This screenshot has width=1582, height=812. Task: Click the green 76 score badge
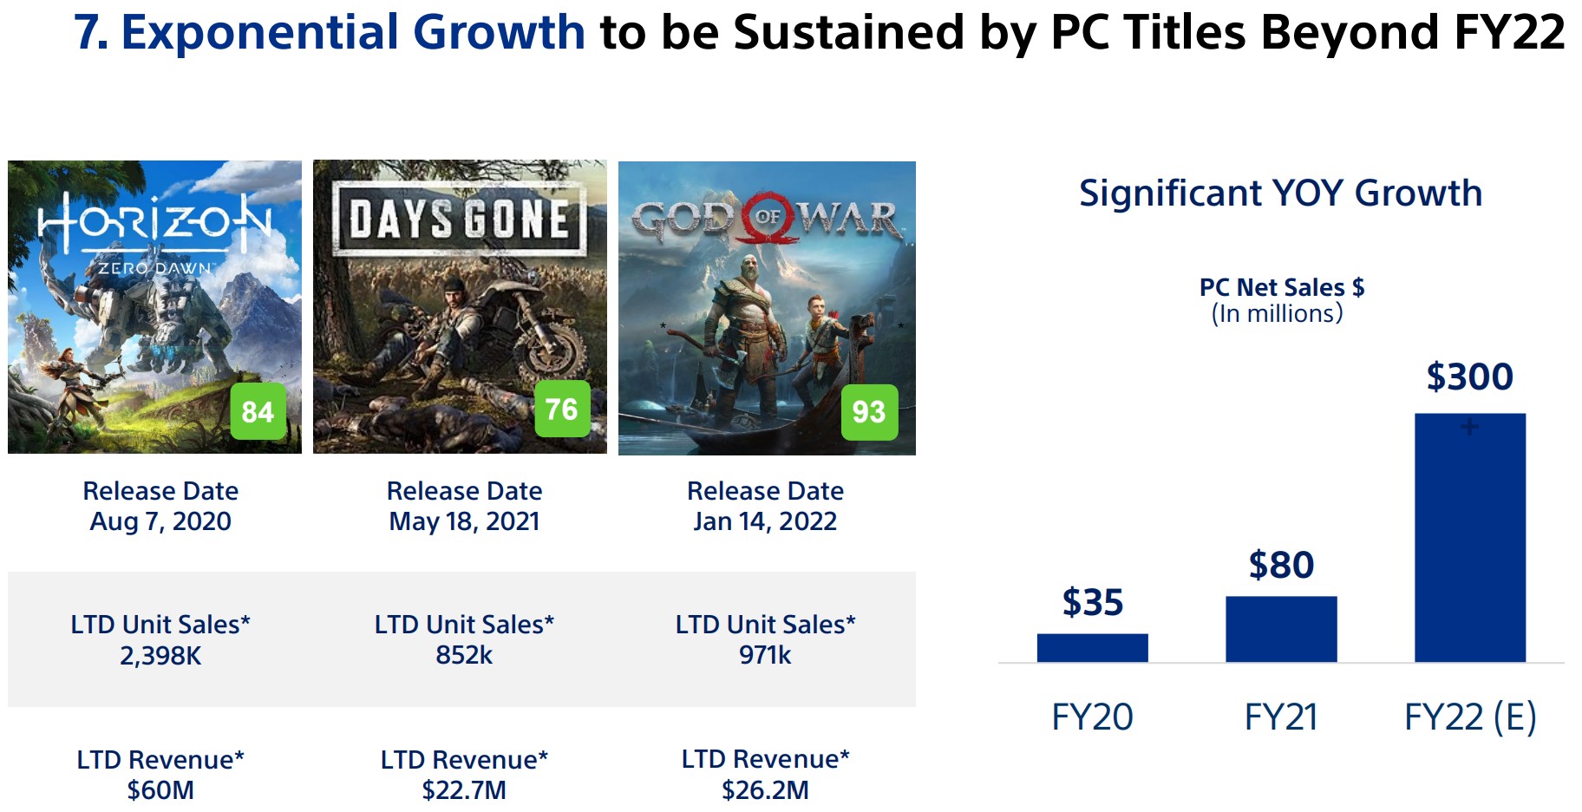pos(561,409)
